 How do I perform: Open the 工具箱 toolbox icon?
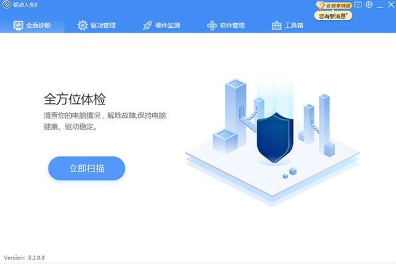(276, 25)
